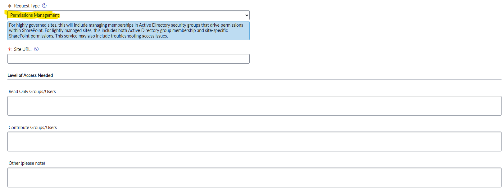Click the red required asterisk before Site URL

point(10,49)
